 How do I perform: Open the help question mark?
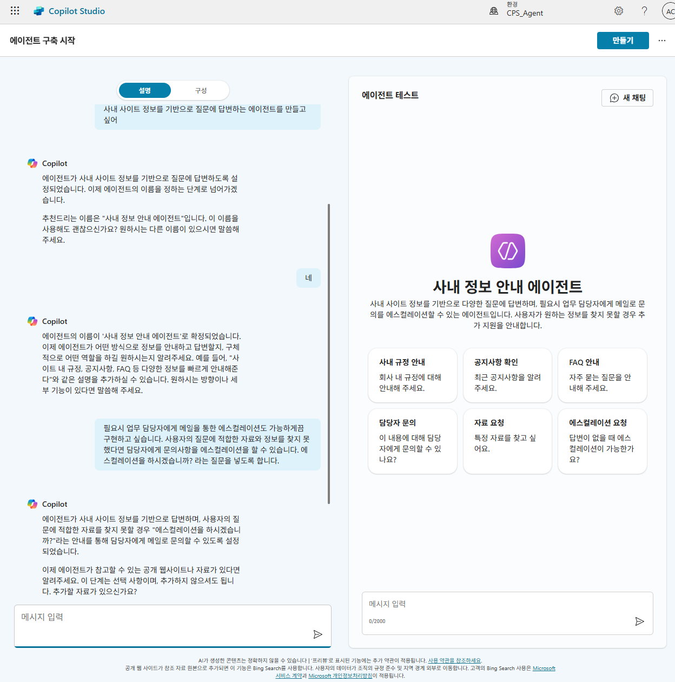coord(644,11)
